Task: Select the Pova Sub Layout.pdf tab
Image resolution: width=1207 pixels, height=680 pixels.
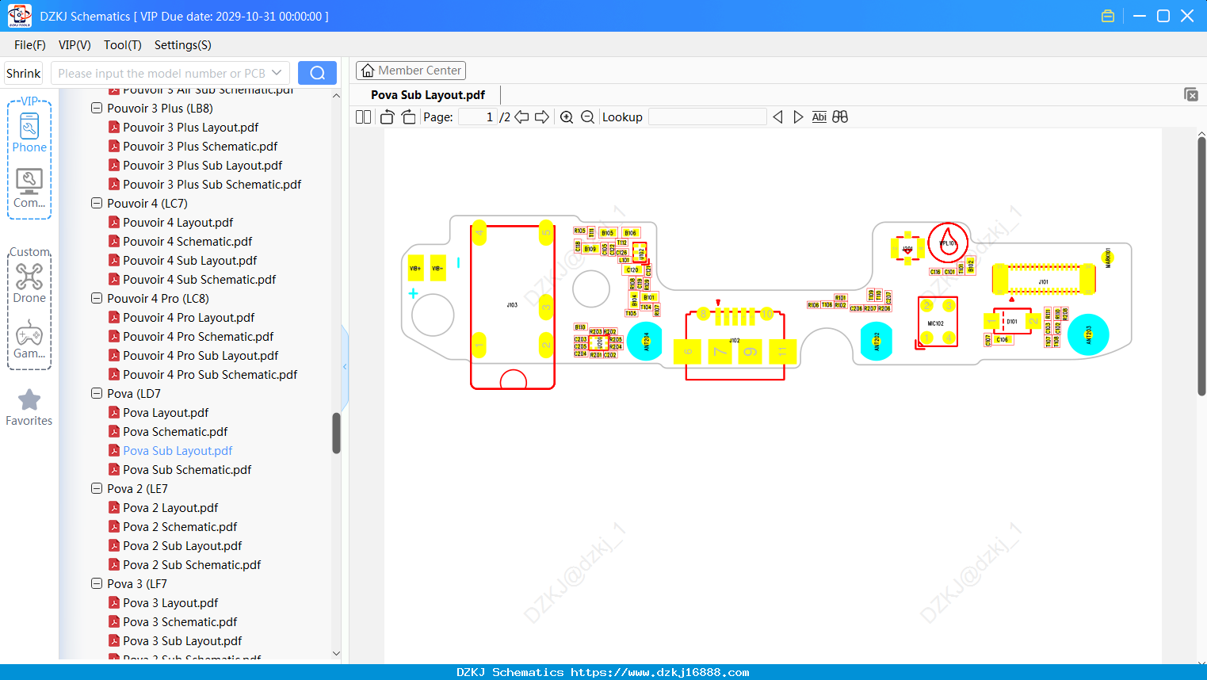Action: [x=428, y=94]
